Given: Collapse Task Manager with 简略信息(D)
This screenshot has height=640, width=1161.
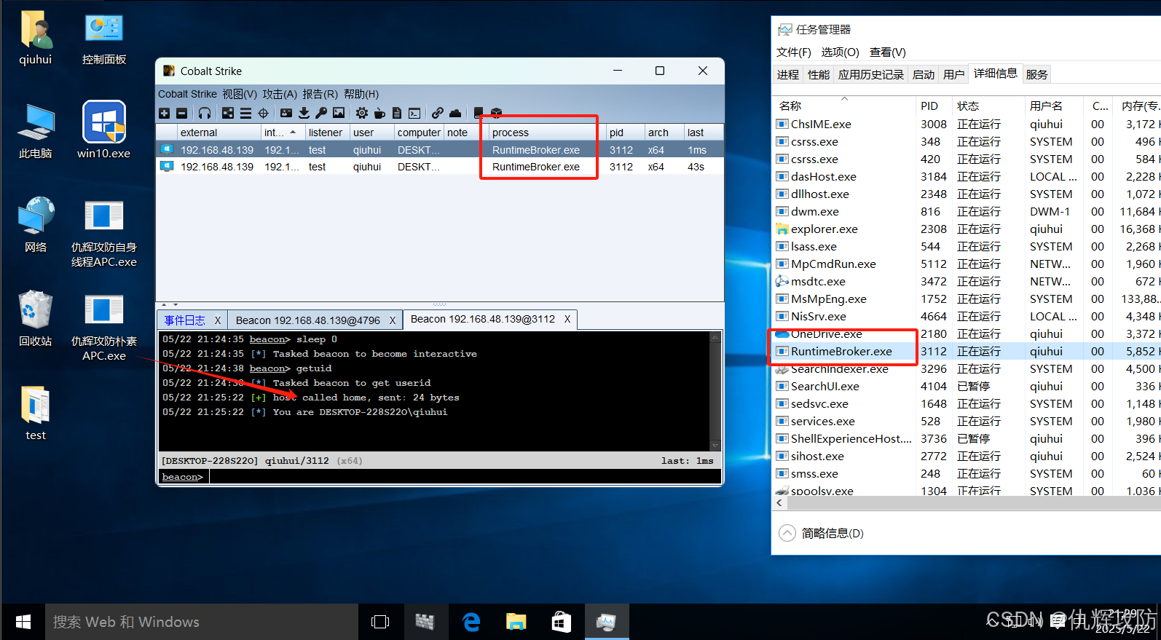Looking at the screenshot, I should point(821,533).
